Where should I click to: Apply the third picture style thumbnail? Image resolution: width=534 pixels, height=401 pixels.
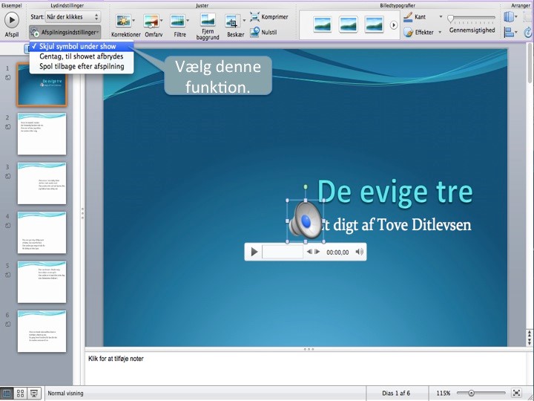[x=374, y=25]
